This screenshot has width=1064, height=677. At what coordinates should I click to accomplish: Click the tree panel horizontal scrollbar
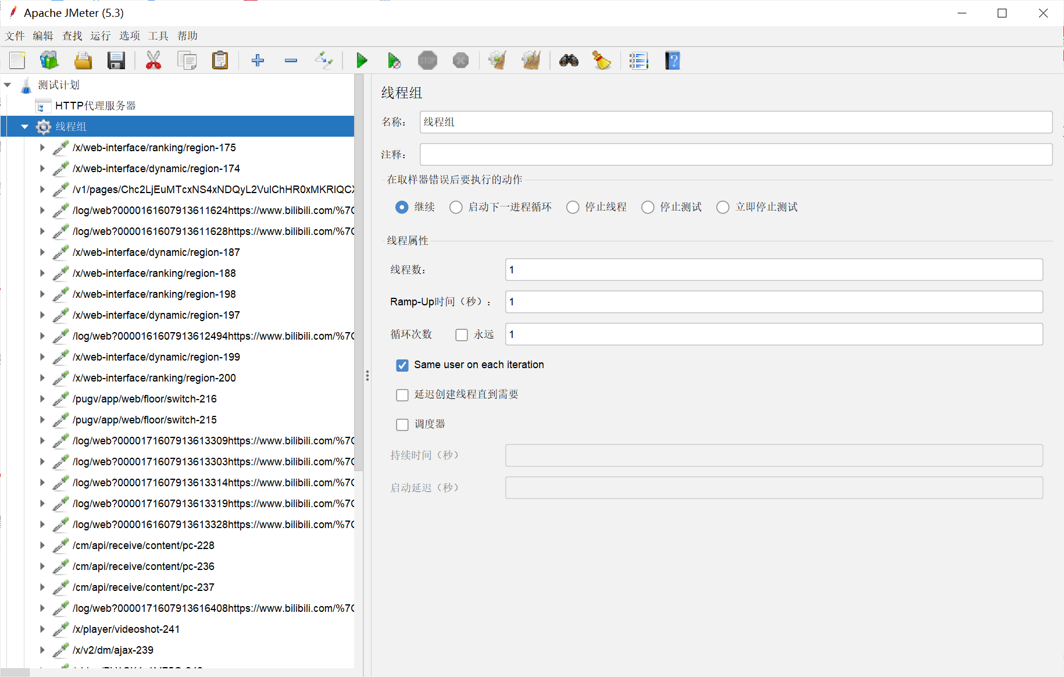tap(15, 672)
